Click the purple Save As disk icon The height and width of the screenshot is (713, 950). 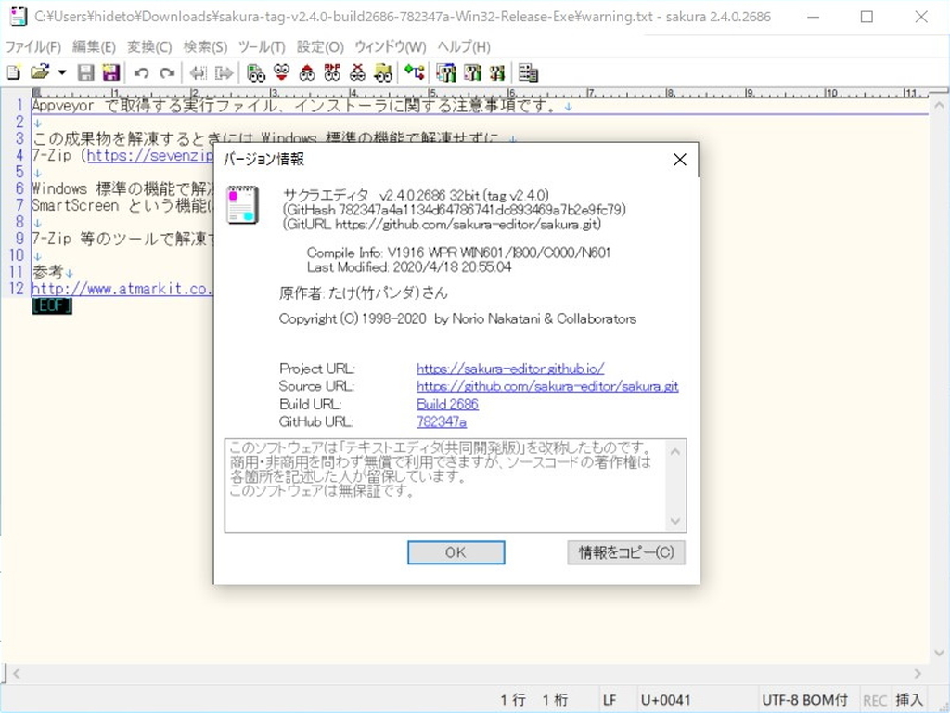[111, 72]
